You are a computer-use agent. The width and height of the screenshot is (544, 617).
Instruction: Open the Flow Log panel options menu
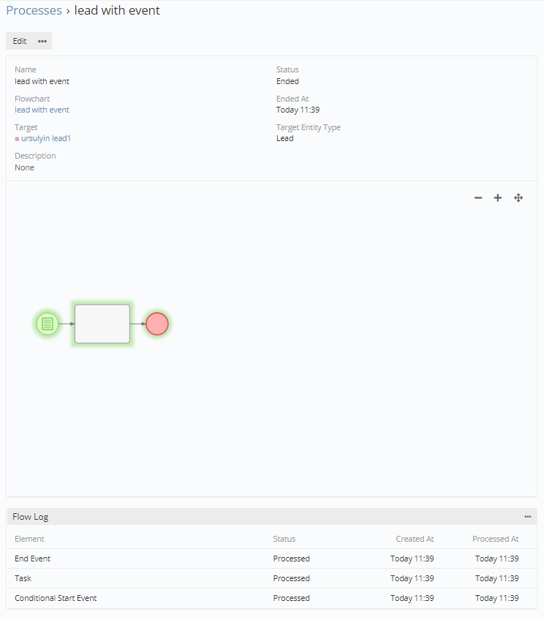click(x=528, y=517)
